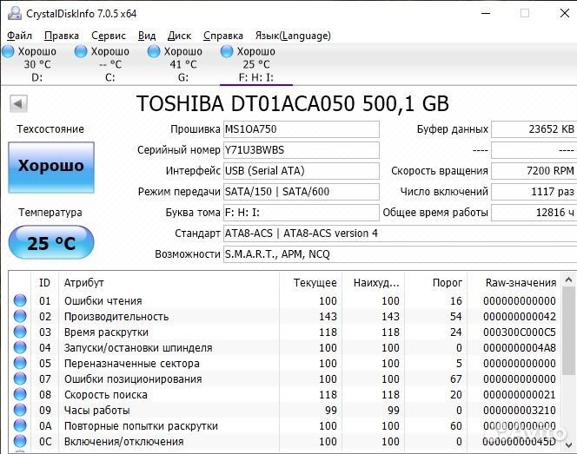This screenshot has height=454, width=577.
Task: Select the Время раскрутки attribute text
Action: click(x=106, y=332)
